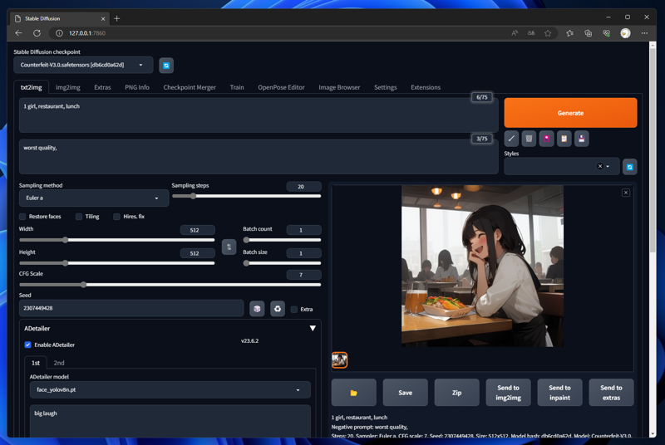Toggle the seed Extra checkbox
The width and height of the screenshot is (665, 445).
pyautogui.click(x=294, y=310)
